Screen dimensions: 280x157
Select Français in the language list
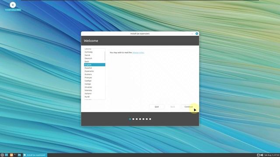[x=94, y=78]
